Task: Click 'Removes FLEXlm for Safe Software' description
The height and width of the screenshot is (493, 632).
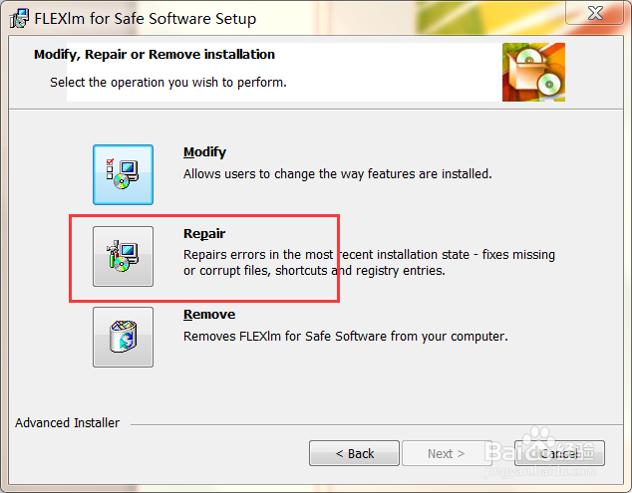Action: 346,336
